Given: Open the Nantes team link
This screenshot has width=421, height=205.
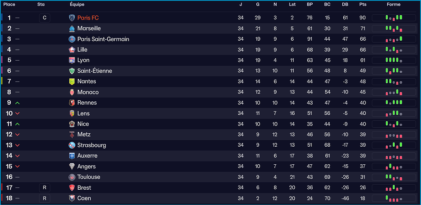Looking at the screenshot, I should 87,82.
